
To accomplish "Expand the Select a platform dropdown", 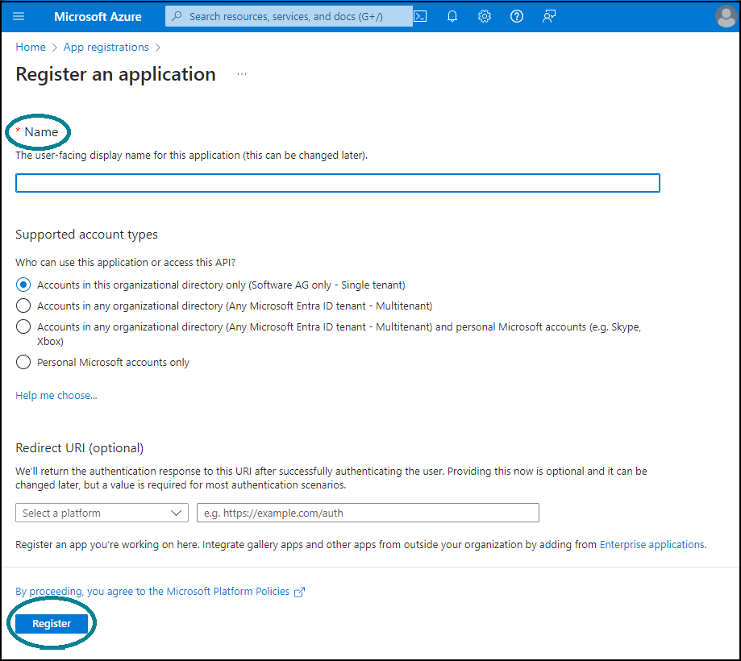I will click(102, 513).
